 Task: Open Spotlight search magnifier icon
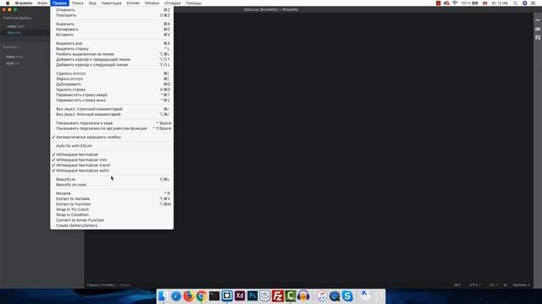[x=515, y=3]
